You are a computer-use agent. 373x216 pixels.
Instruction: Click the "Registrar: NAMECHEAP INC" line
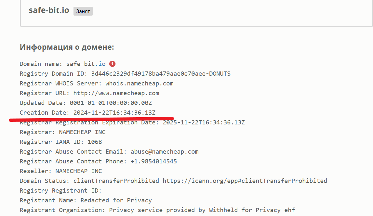[62, 132]
